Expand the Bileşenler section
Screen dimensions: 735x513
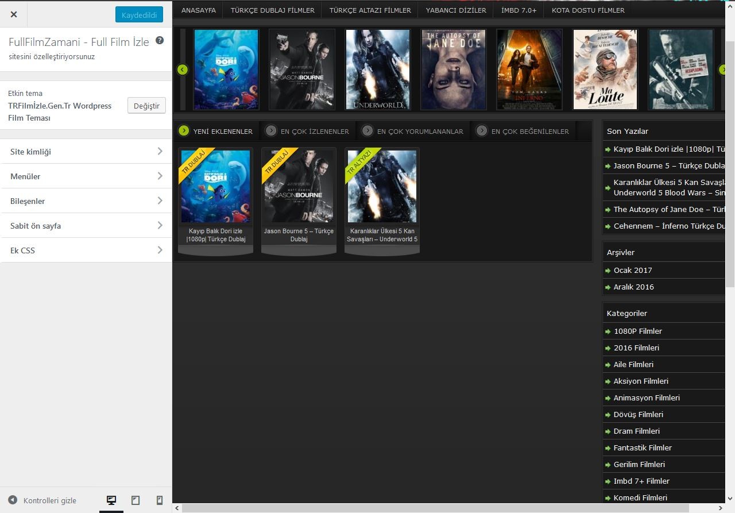tap(86, 201)
